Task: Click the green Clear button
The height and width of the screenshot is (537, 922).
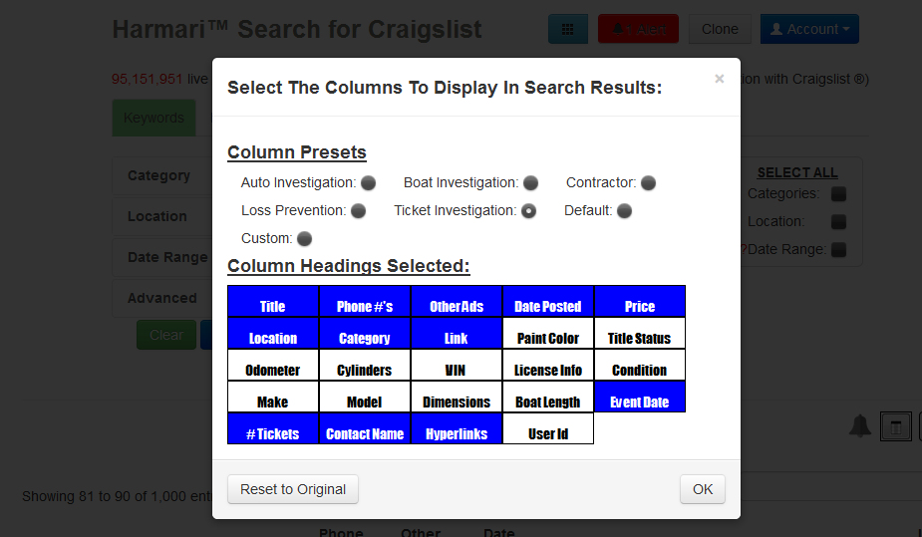Action: point(166,335)
